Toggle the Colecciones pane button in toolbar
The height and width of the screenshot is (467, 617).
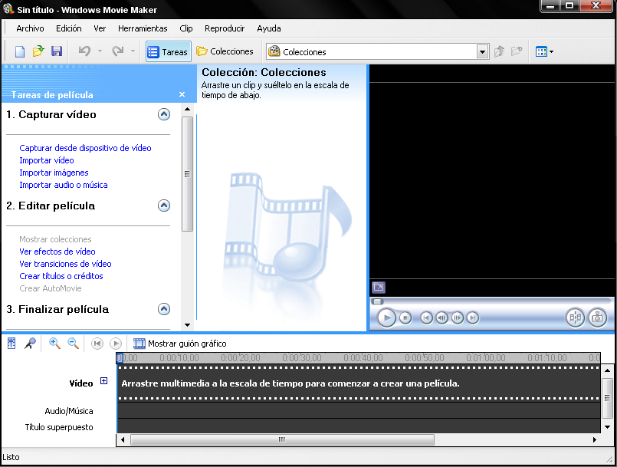(x=225, y=51)
